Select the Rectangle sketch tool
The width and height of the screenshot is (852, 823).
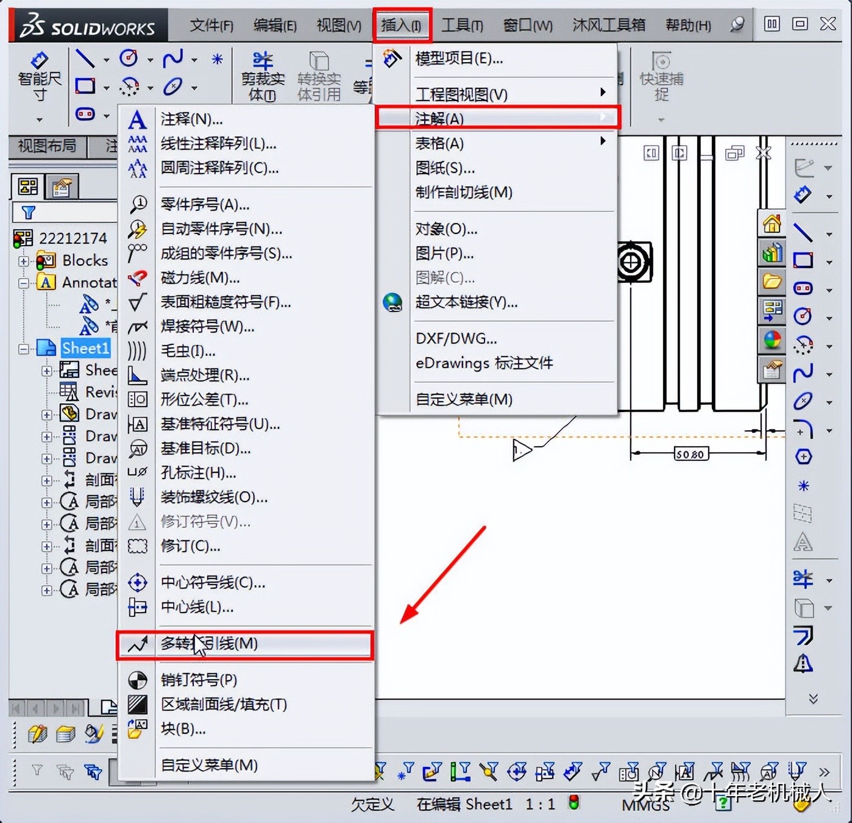(x=85, y=87)
